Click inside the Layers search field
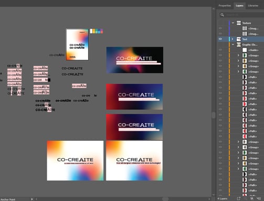Image resolution: width=264 pixels, height=201 pixels. click(x=244, y=15)
